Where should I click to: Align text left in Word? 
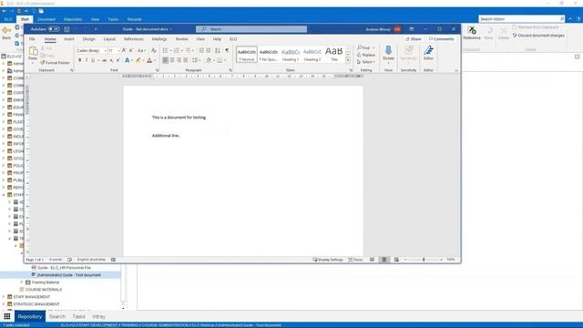click(x=166, y=60)
